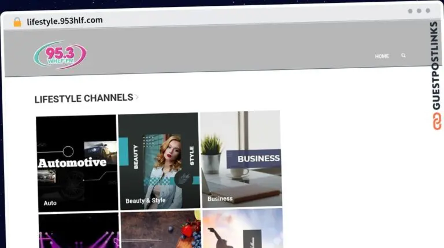Select the fruit and berries tile
Screen dimensions: 444x248
point(161,230)
